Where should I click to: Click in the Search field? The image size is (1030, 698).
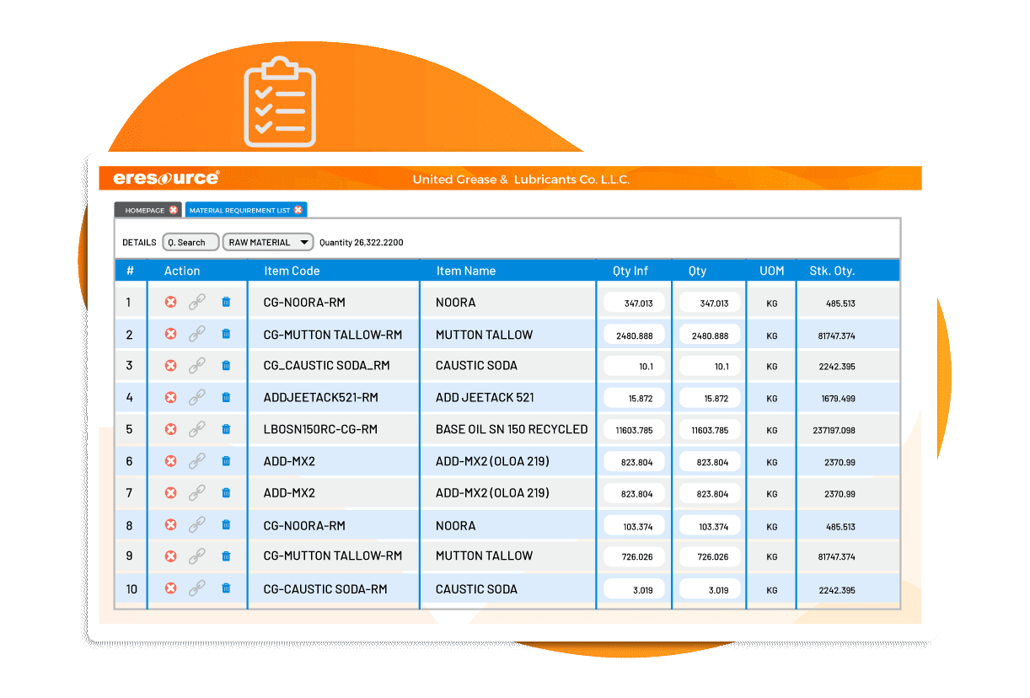(190, 242)
